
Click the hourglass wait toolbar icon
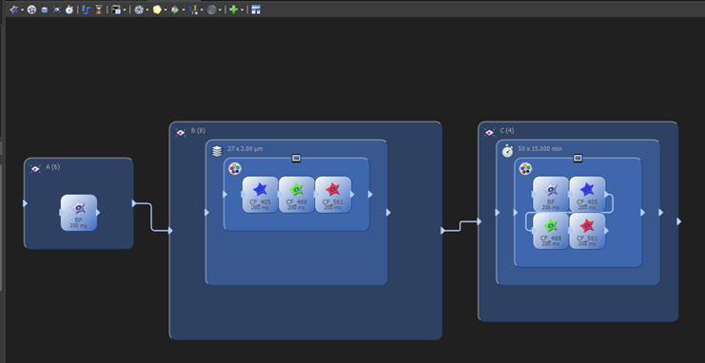click(x=98, y=10)
